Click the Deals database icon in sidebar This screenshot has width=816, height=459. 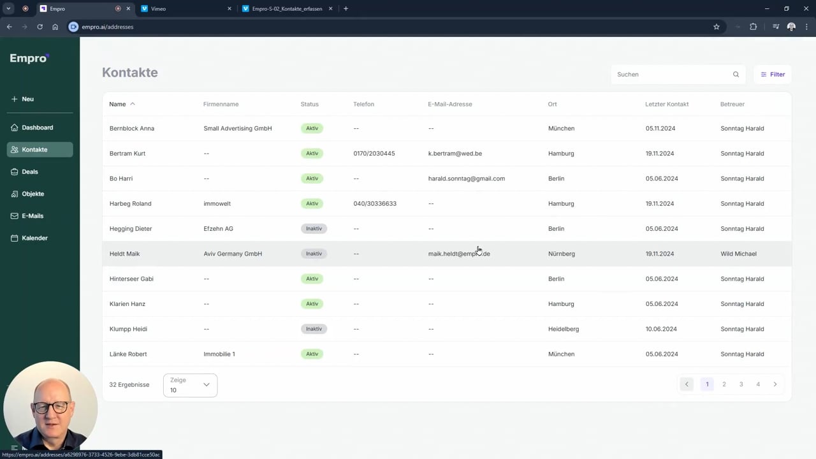click(15, 171)
